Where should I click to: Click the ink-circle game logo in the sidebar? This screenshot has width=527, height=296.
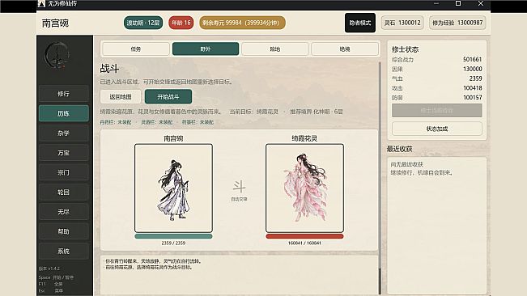tap(57, 56)
